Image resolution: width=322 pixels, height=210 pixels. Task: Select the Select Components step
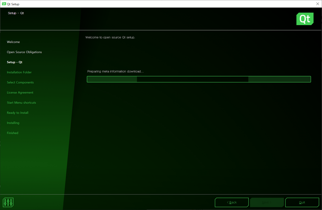tap(20, 82)
